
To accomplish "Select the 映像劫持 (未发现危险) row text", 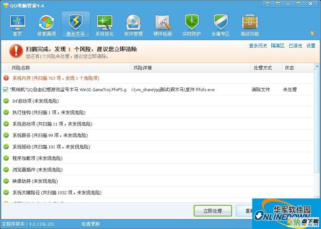I will [x=35, y=181].
